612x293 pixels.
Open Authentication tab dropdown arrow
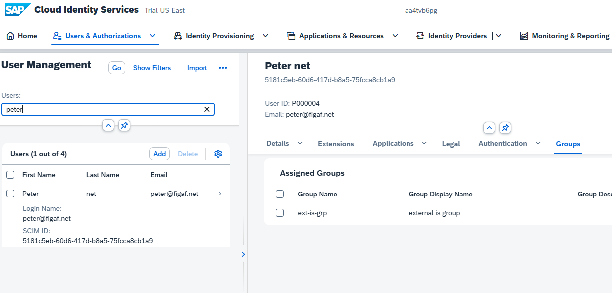point(538,143)
